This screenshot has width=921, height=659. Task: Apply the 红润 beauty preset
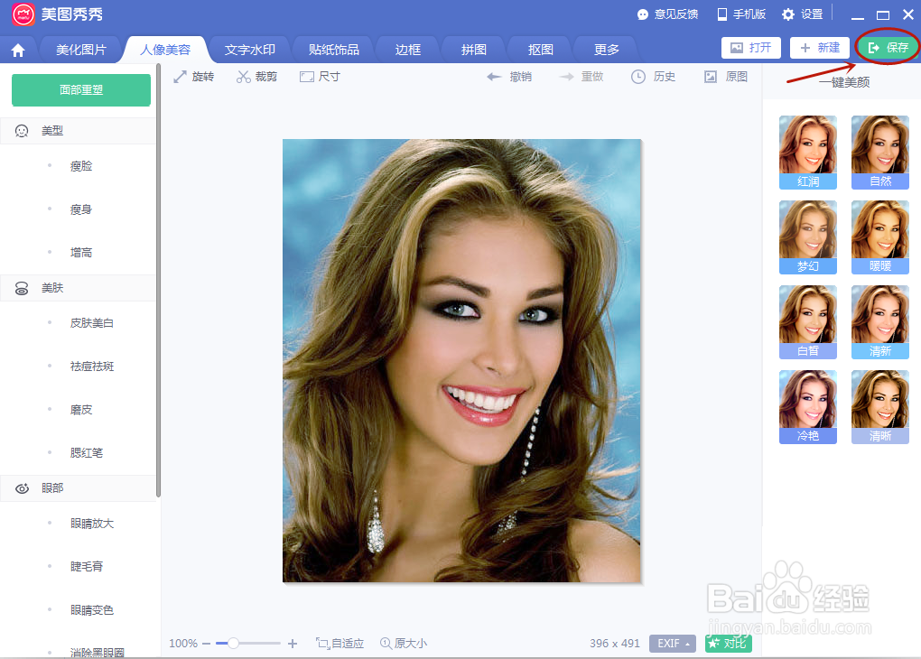pyautogui.click(x=807, y=153)
